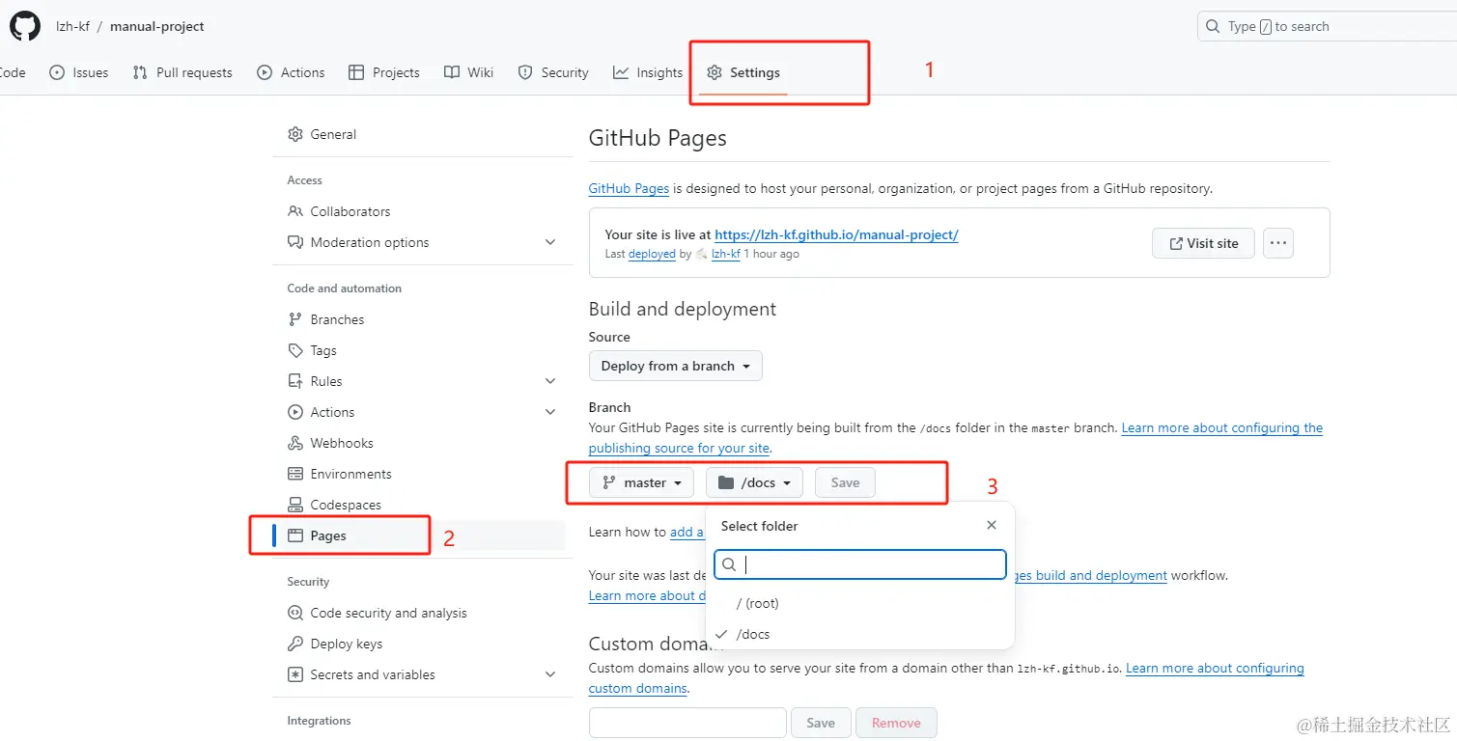This screenshot has height=741, width=1457.
Task: Select the / (root) folder option
Action: coord(757,603)
